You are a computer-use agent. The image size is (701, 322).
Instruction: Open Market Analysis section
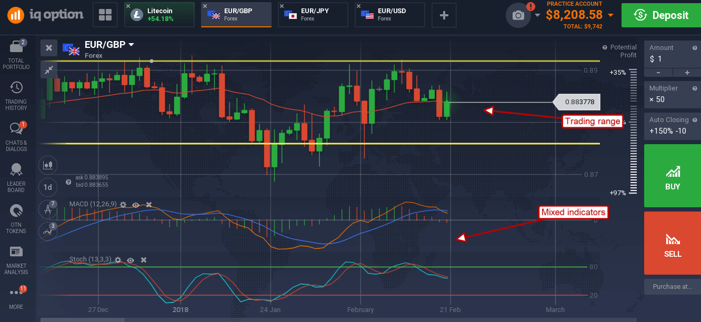(16, 259)
